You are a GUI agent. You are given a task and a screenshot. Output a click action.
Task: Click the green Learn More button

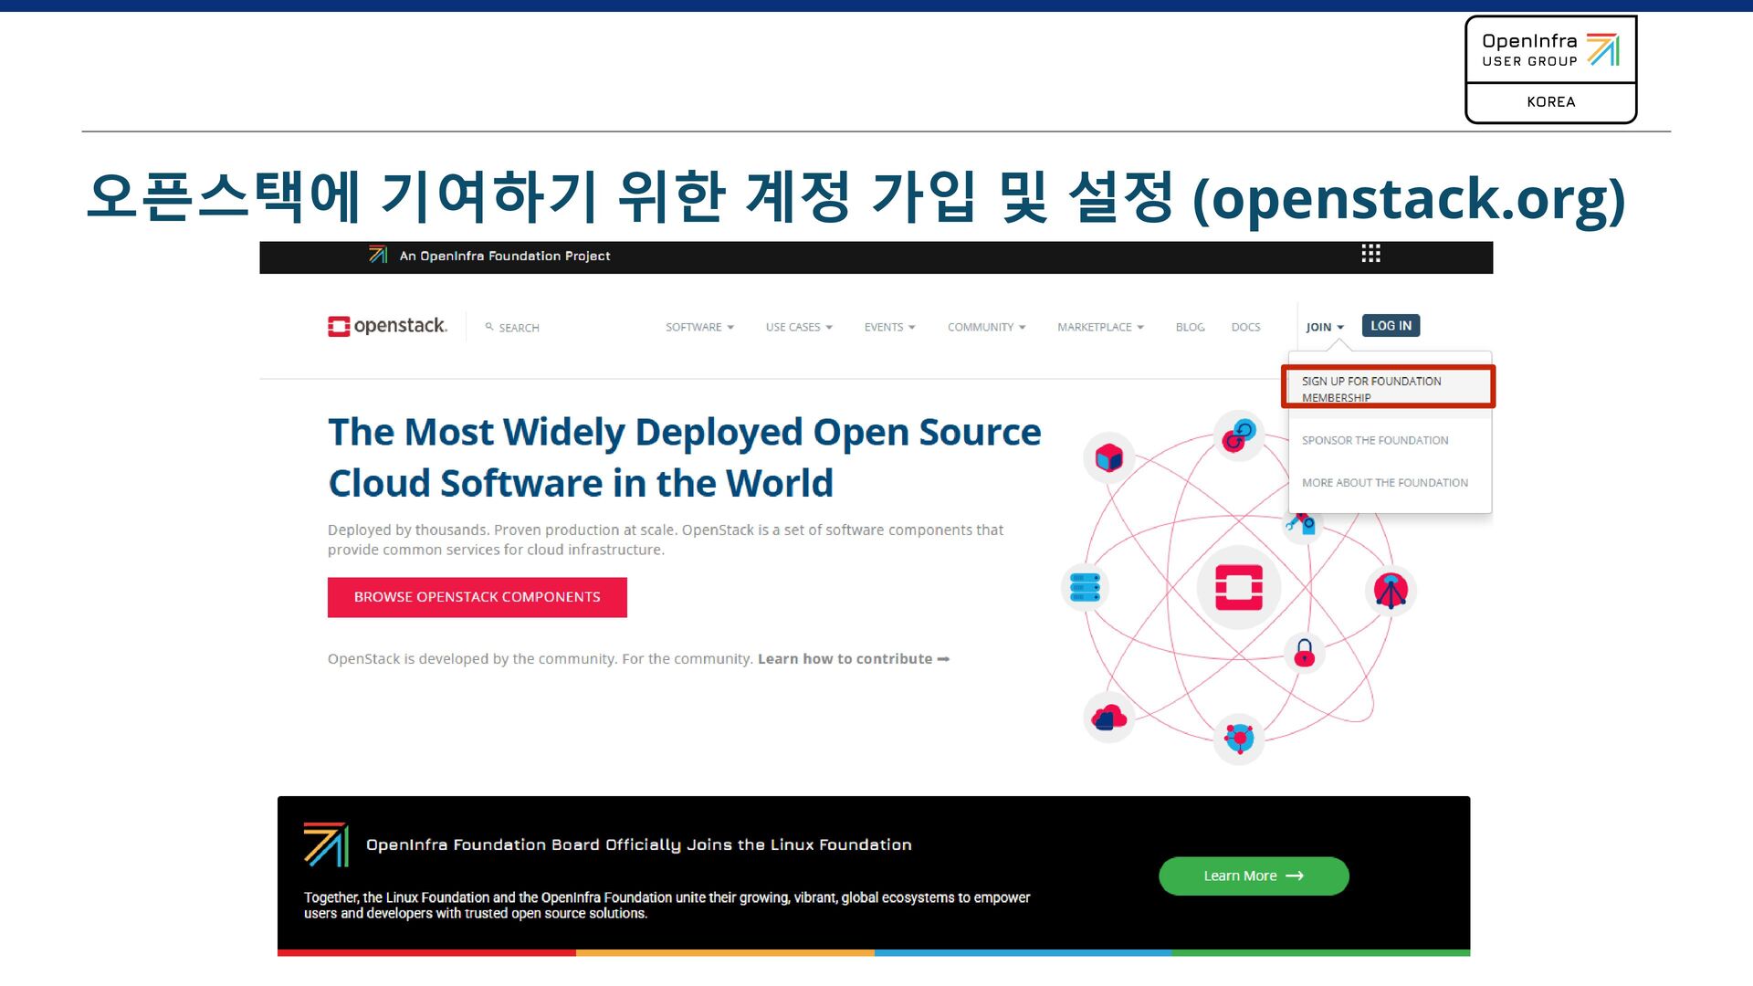(x=1254, y=876)
